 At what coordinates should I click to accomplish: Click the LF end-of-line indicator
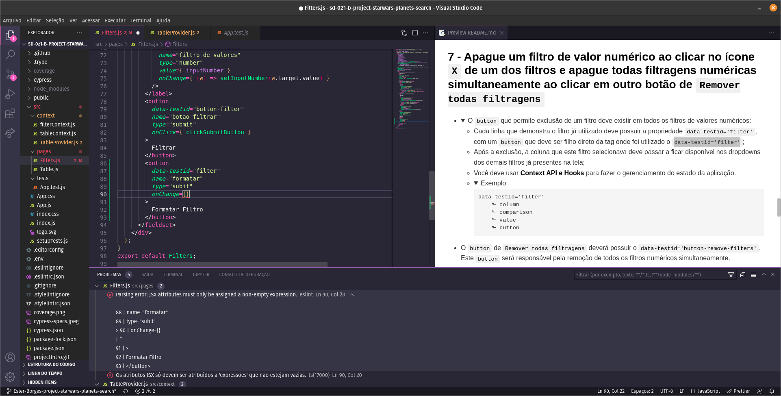pyautogui.click(x=682, y=391)
